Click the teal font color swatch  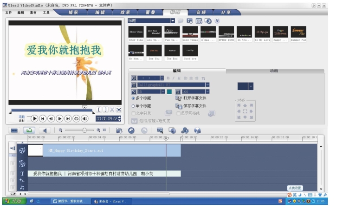[x=169, y=92]
